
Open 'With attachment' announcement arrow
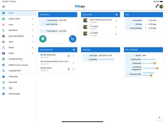[x=74, y=56]
